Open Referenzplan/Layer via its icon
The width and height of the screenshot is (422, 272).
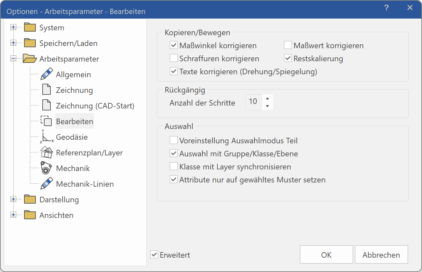point(46,152)
